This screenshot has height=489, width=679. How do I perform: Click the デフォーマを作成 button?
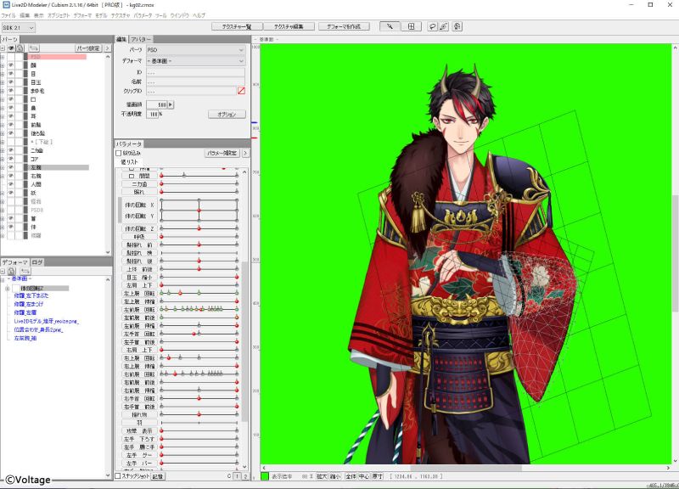[x=344, y=26]
